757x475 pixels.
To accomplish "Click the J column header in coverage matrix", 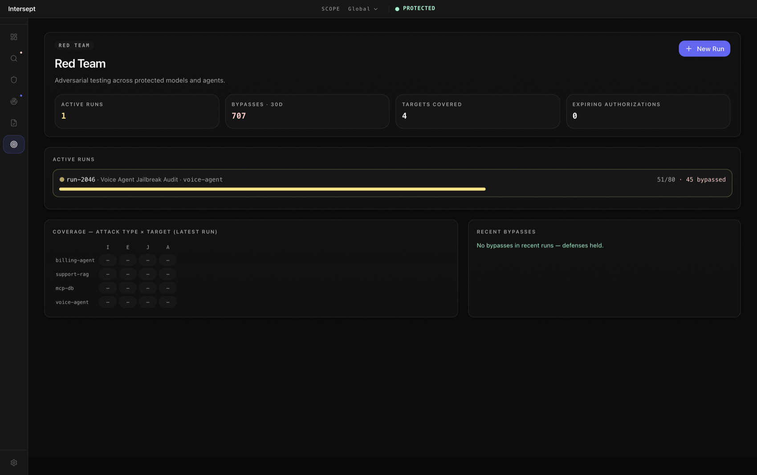I will 148,247.
